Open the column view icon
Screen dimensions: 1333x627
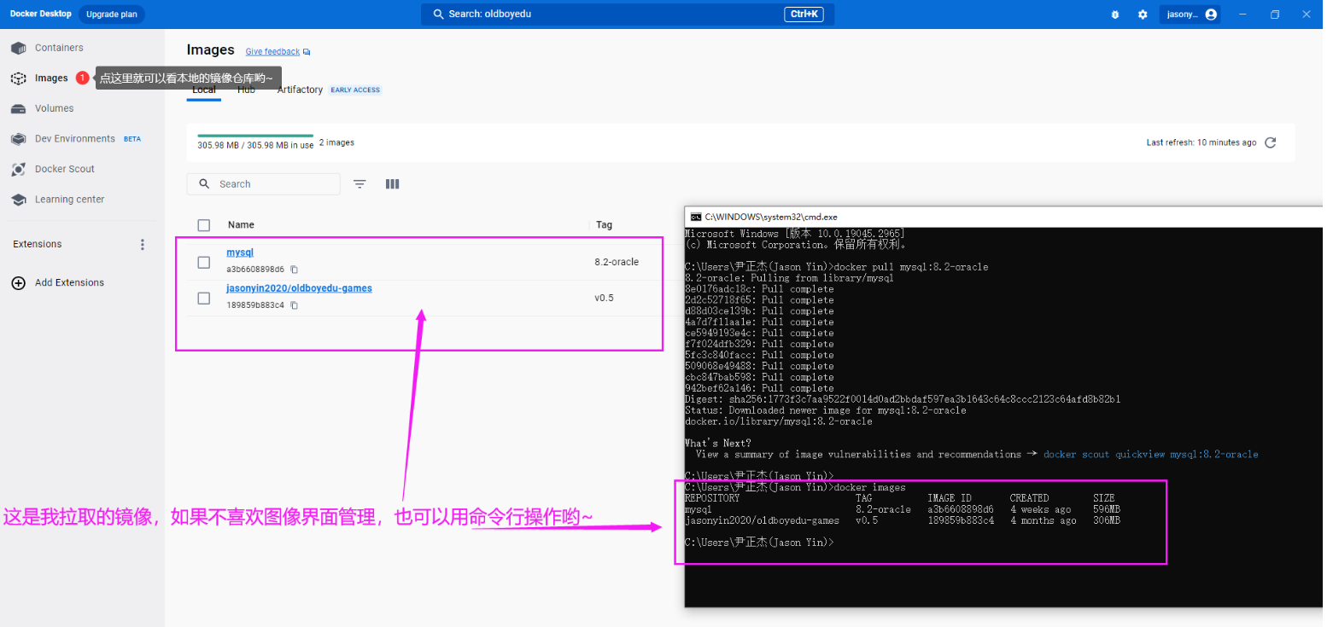click(x=392, y=184)
